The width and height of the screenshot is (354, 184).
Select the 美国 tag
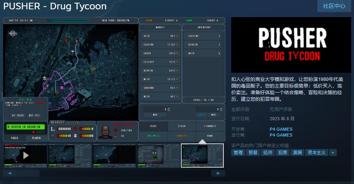[x=297, y=152]
